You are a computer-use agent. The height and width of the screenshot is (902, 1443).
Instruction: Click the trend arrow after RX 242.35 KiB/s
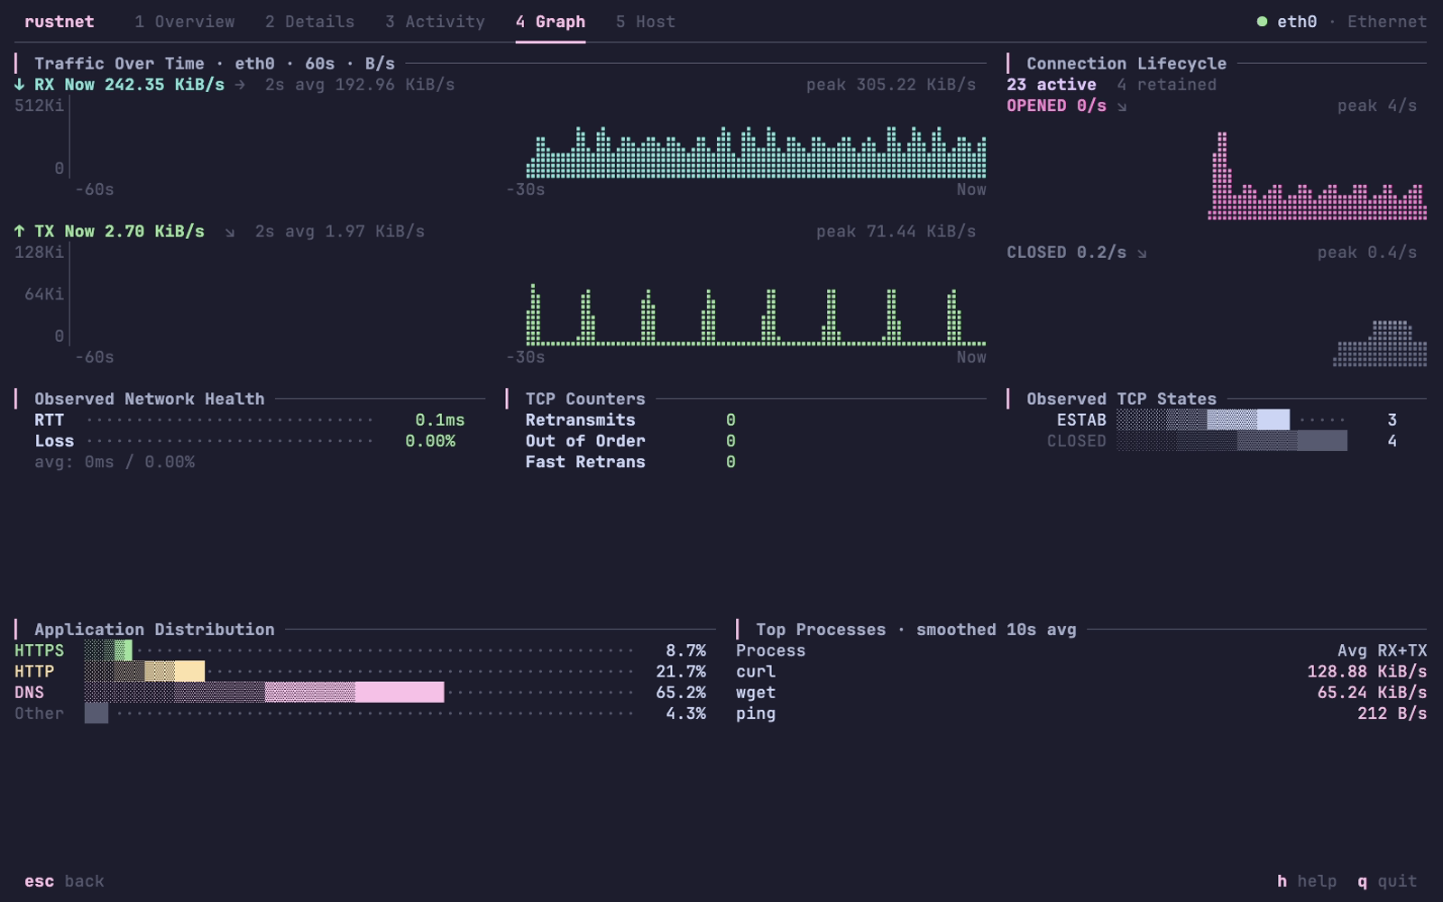coord(240,85)
